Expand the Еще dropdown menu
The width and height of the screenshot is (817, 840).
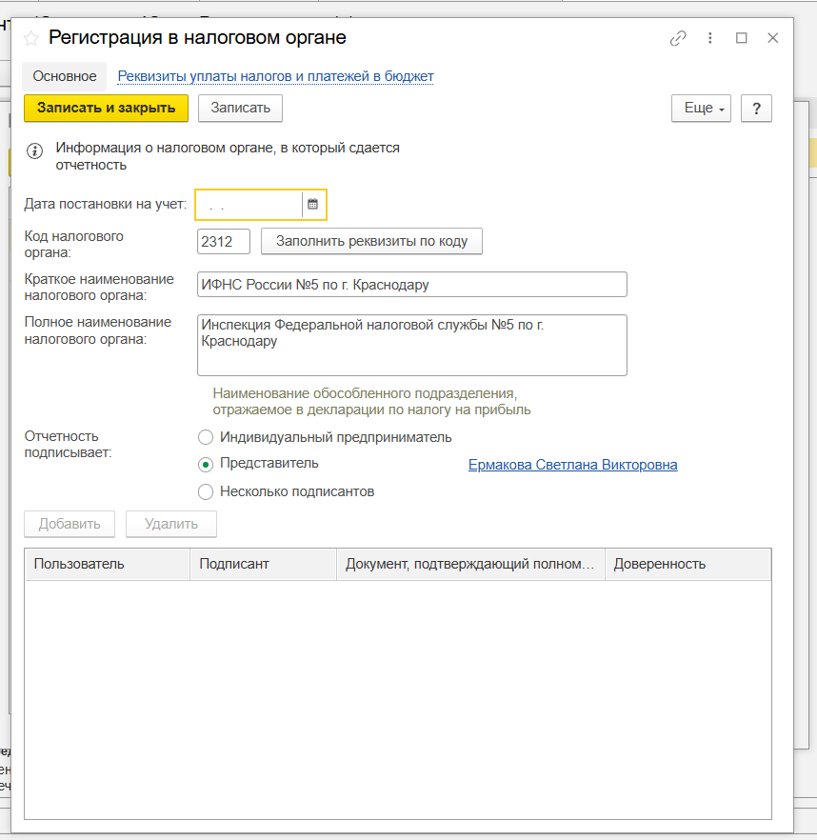click(x=701, y=109)
